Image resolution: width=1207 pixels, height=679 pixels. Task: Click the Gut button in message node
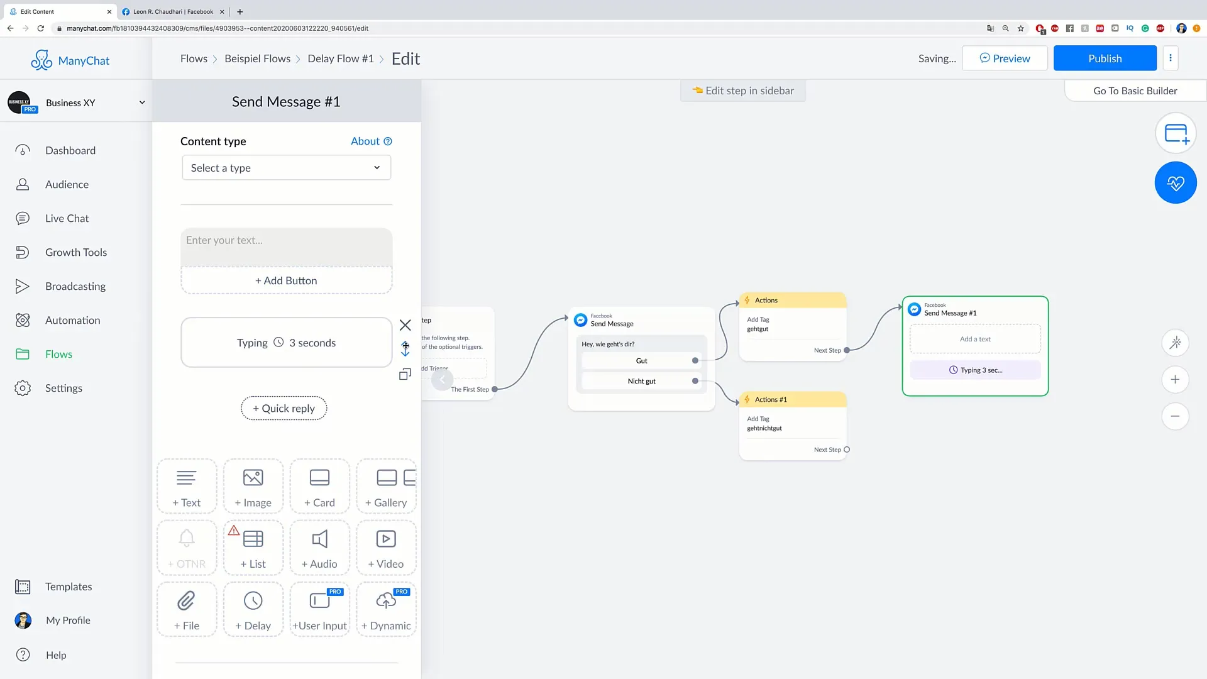tap(641, 361)
